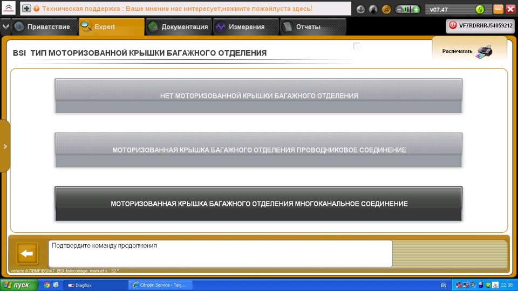Expand the plus icon beside support banner

click(x=27, y=9)
